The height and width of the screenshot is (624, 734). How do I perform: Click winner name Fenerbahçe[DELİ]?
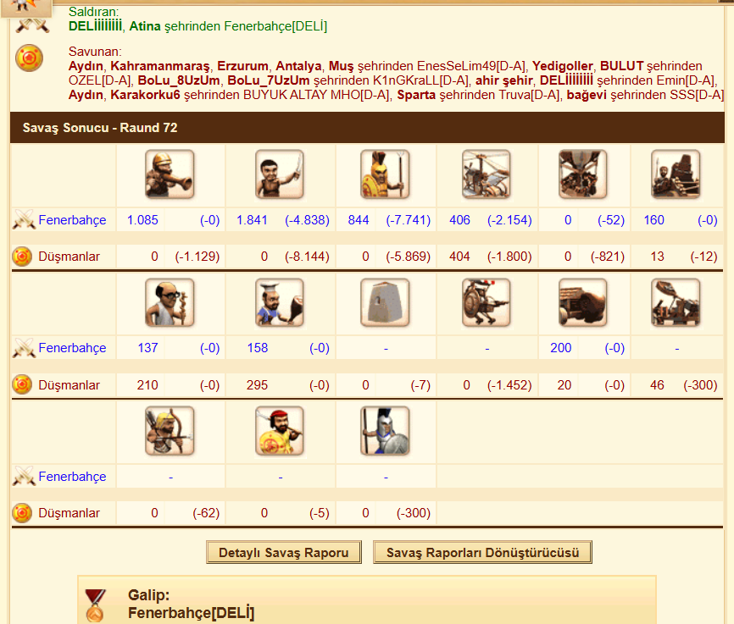coord(191,613)
